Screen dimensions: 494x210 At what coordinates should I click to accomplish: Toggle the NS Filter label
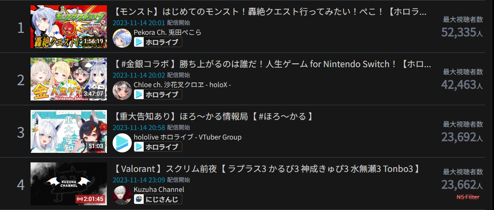coord(468,197)
